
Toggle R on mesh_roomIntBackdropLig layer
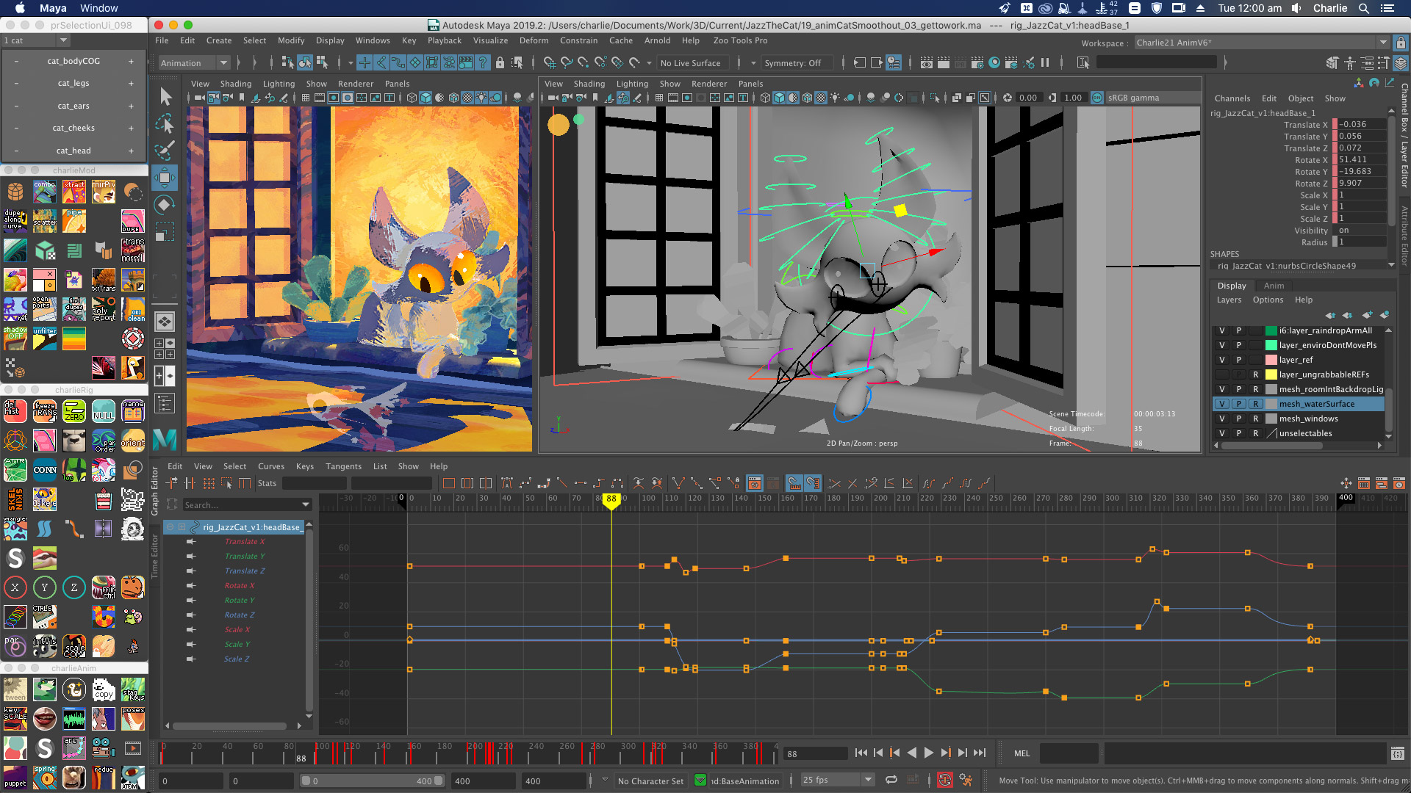[x=1256, y=389]
